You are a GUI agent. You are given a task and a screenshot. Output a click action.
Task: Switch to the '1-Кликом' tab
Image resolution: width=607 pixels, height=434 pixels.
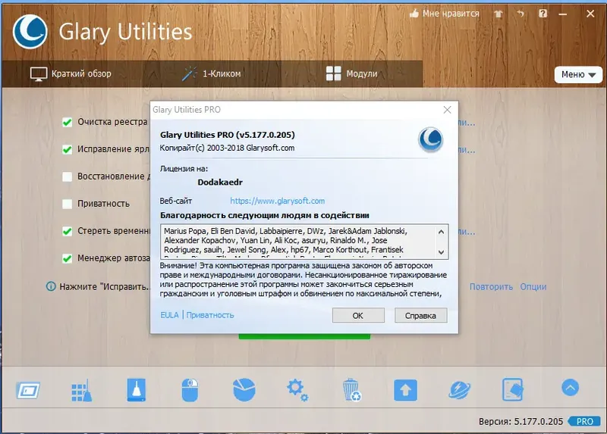212,73
